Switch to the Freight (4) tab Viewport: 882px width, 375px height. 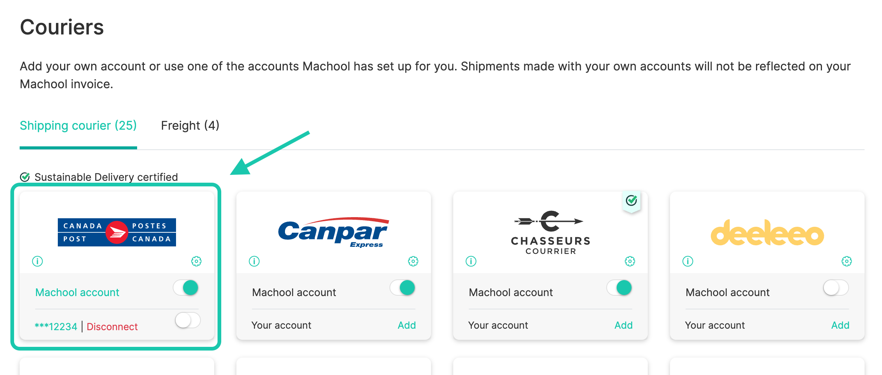click(x=190, y=126)
